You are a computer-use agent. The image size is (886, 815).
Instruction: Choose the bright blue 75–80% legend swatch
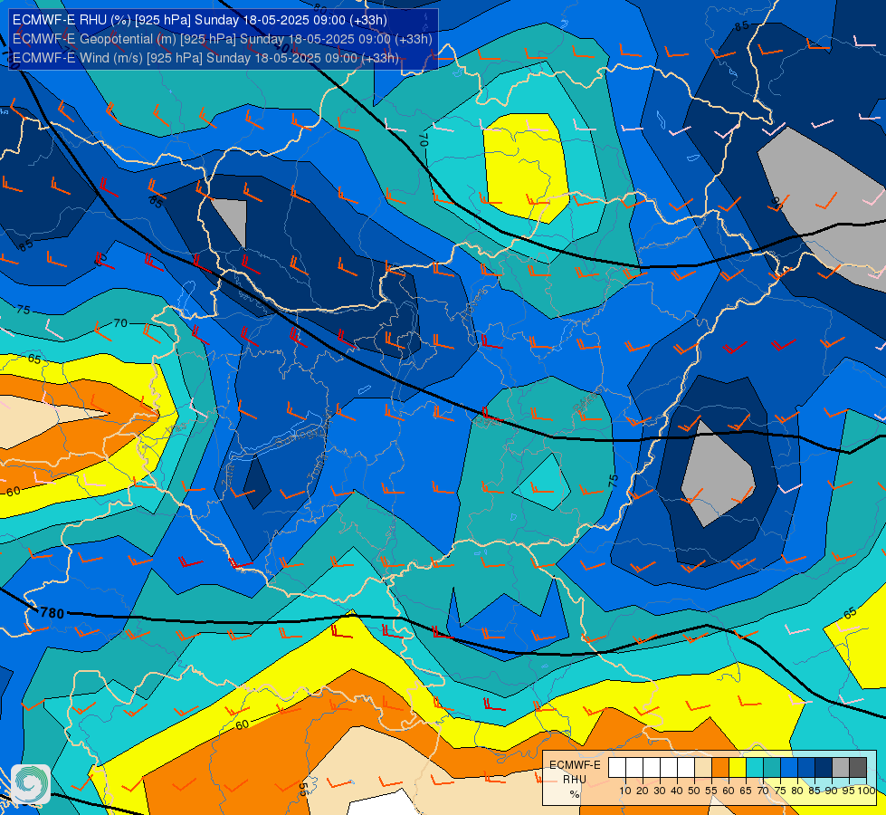click(x=789, y=768)
